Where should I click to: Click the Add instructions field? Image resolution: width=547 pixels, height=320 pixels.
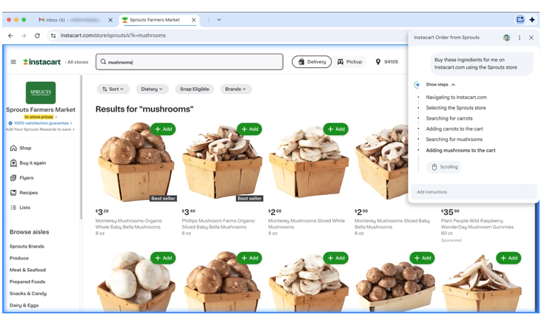tap(474, 192)
